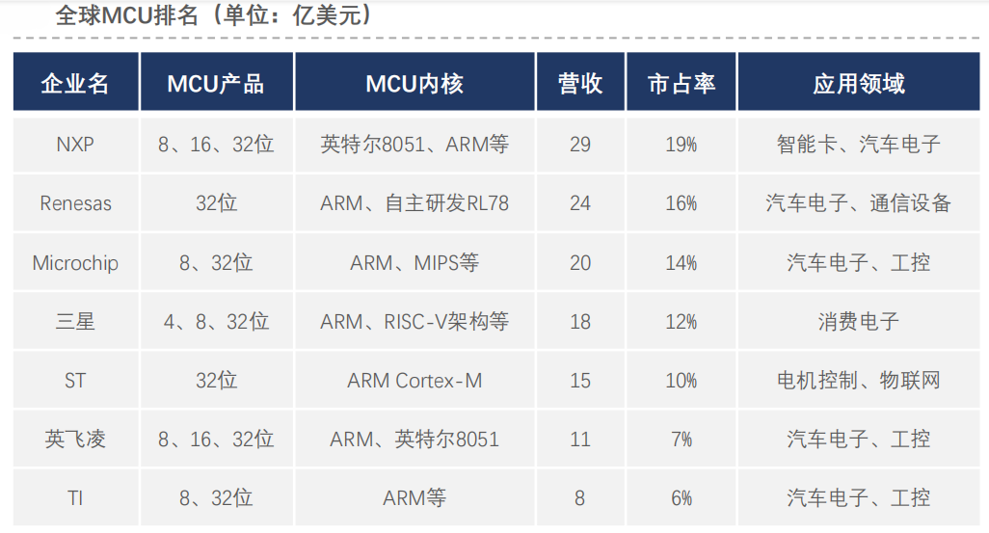989x533 pixels.
Task: Select the 市占率 column header
Action: pos(682,82)
